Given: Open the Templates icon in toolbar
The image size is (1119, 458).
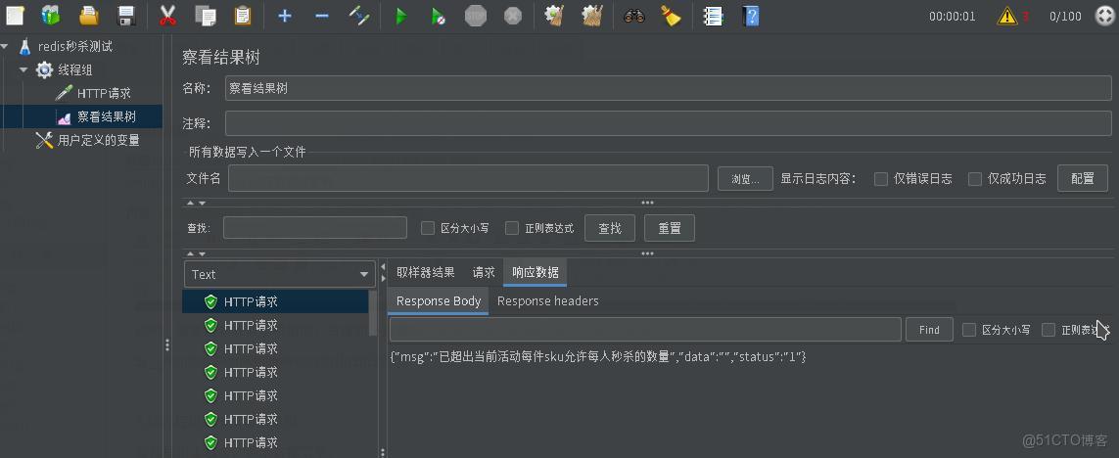Looking at the screenshot, I should click(51, 15).
